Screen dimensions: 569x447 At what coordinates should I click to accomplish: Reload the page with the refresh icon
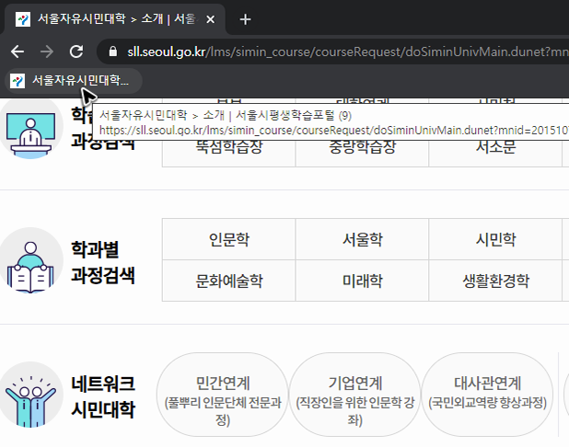[76, 52]
